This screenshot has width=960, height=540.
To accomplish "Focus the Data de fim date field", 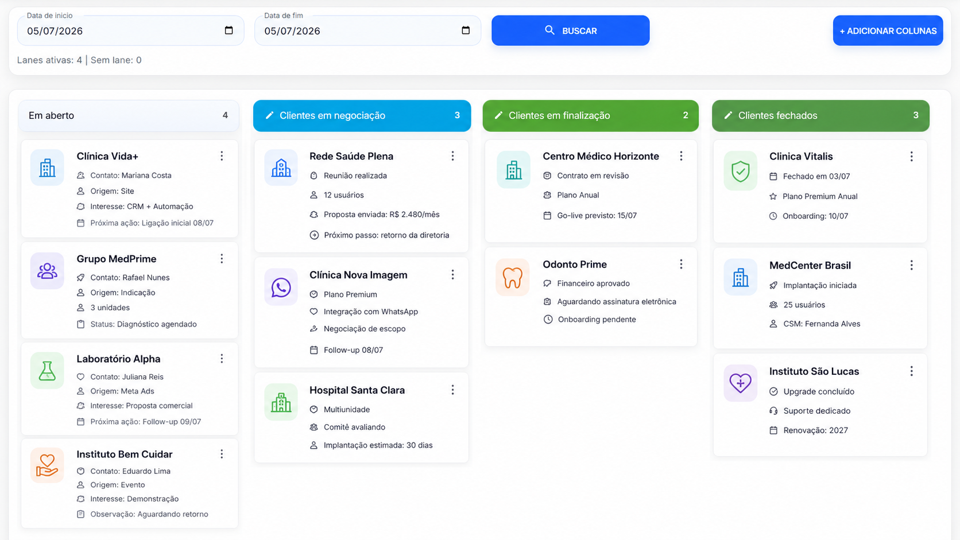I will (367, 30).
